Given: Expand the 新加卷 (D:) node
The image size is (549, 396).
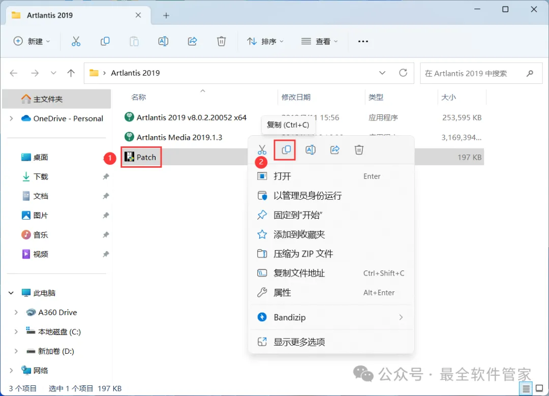Looking at the screenshot, I should [x=16, y=351].
